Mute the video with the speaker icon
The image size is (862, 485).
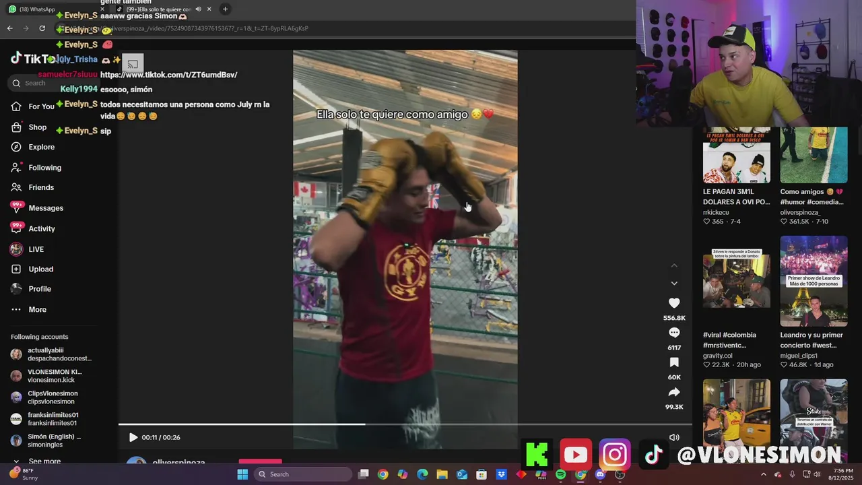(674, 437)
